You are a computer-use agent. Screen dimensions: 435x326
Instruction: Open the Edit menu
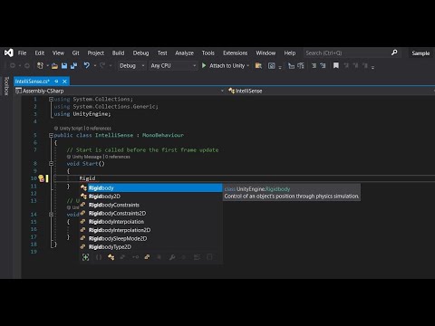40,53
